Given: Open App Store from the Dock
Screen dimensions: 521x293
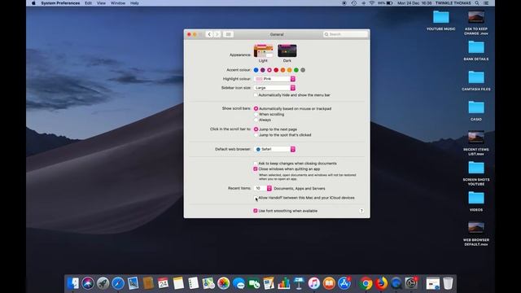Looking at the screenshot, I should point(344,283).
